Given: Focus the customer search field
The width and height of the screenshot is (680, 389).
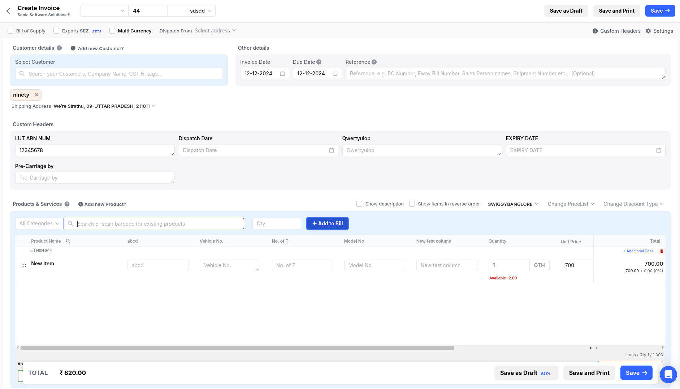Looking at the screenshot, I should click(119, 74).
